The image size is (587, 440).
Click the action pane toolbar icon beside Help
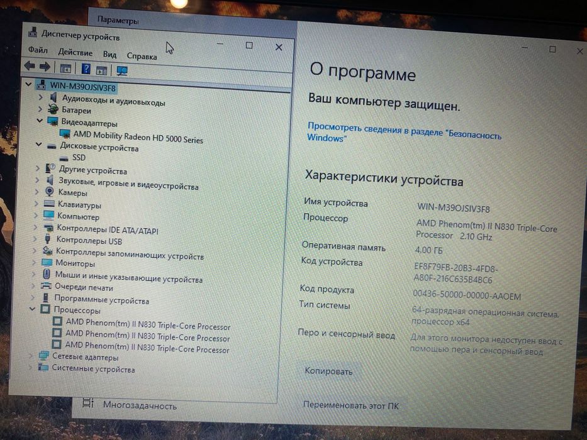[x=101, y=70]
